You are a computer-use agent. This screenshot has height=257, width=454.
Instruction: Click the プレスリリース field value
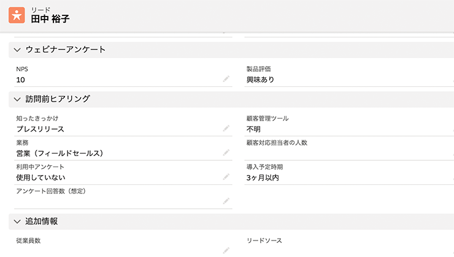40,129
